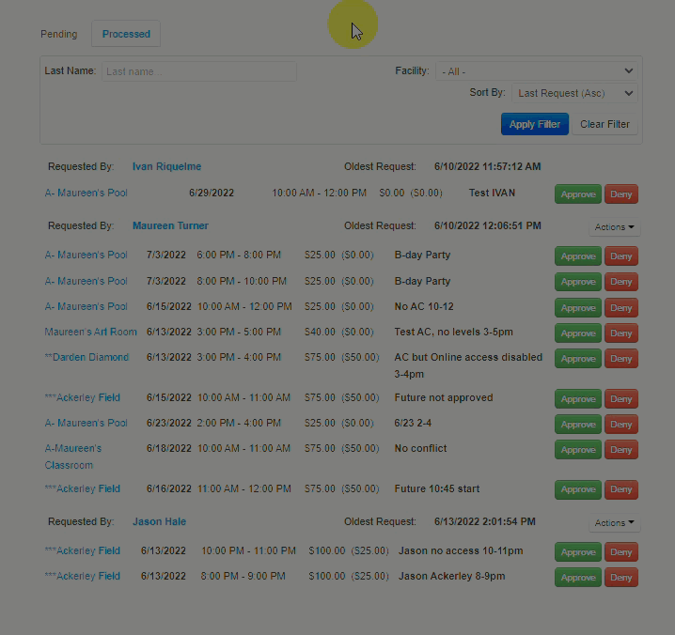This screenshot has height=635, width=675.
Task: Approve the Test IVAN pool request
Action: point(577,194)
